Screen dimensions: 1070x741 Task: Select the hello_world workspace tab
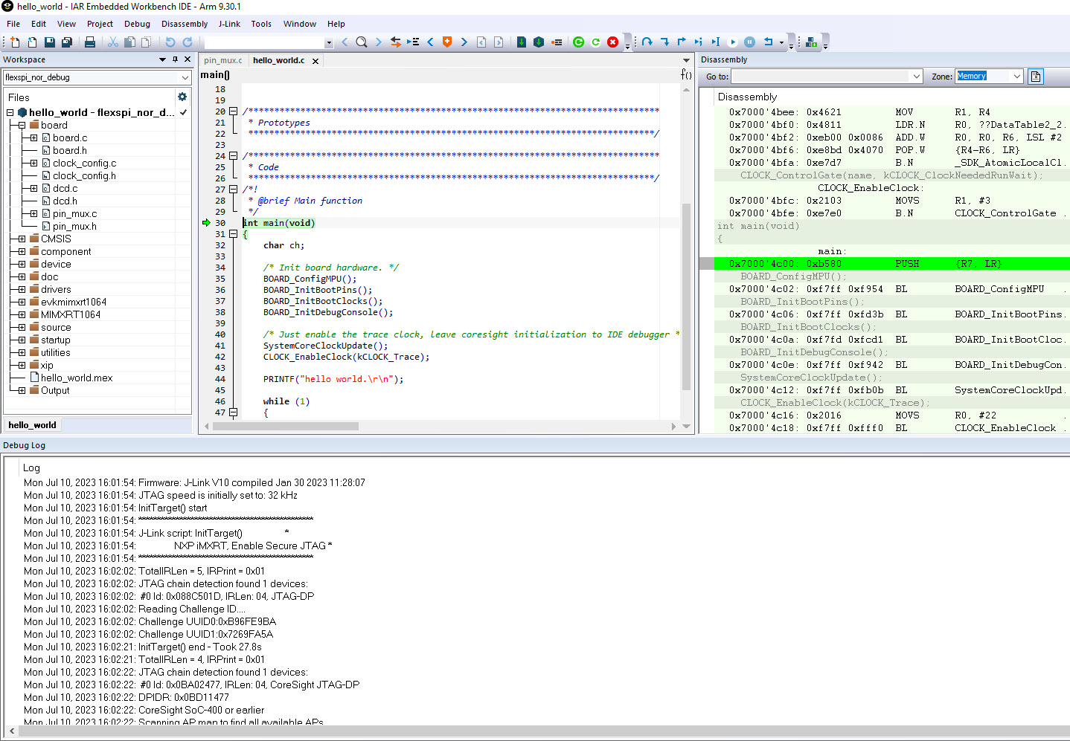pos(32,424)
